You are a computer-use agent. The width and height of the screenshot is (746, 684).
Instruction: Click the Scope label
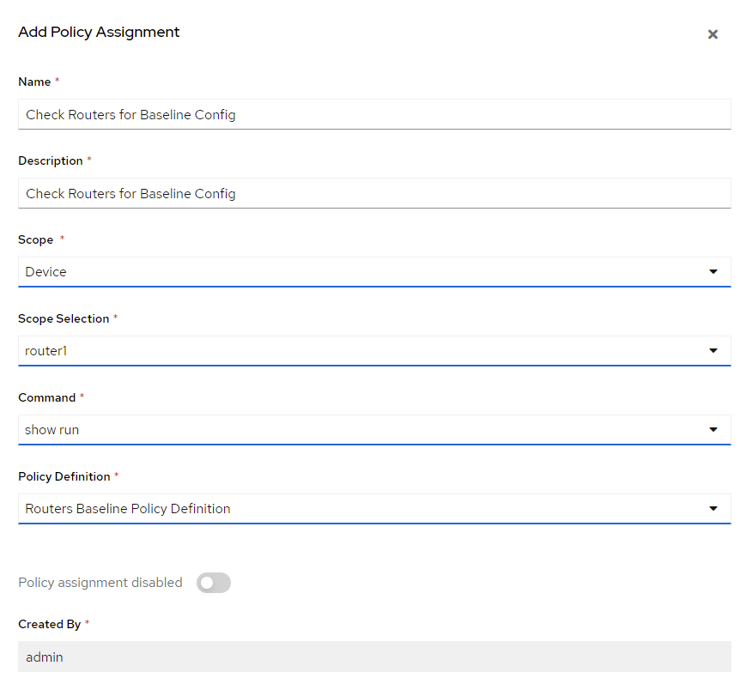(x=36, y=239)
